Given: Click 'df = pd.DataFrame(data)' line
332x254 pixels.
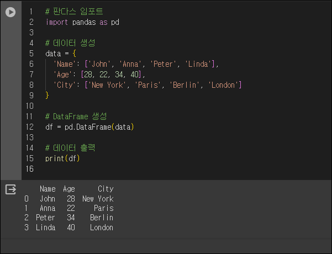Looking at the screenshot, I should (89, 127).
